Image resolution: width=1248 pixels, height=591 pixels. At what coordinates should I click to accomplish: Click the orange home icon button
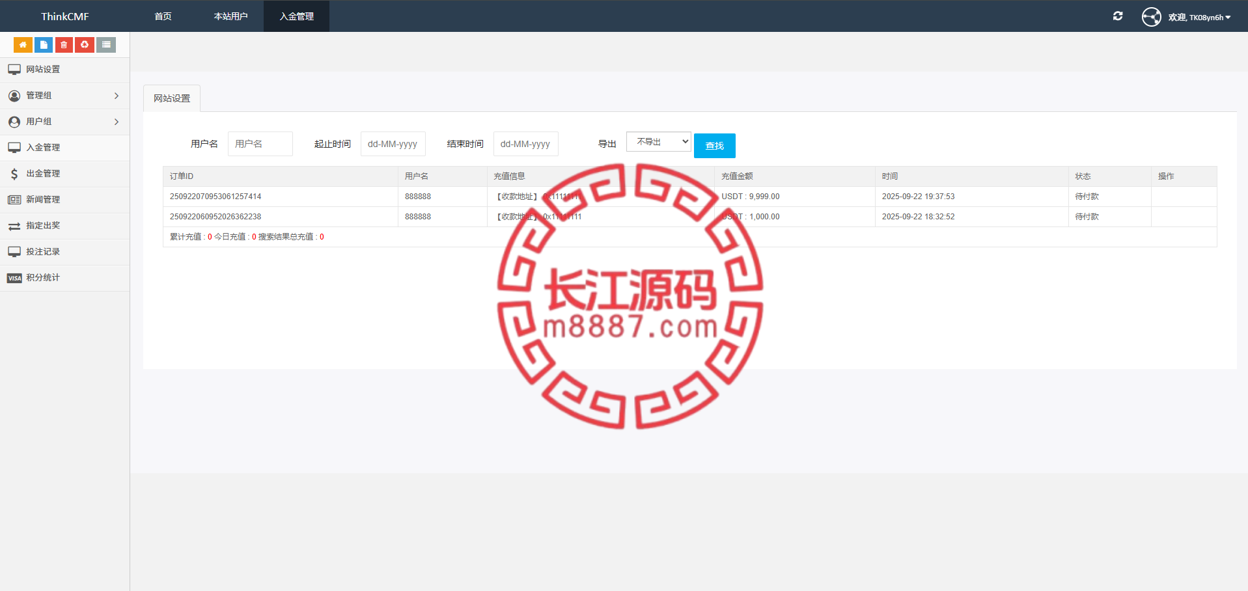(x=23, y=45)
